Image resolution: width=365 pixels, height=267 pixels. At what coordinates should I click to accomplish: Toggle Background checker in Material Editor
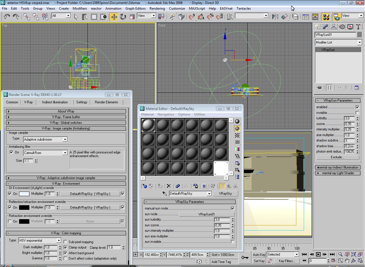point(237,135)
